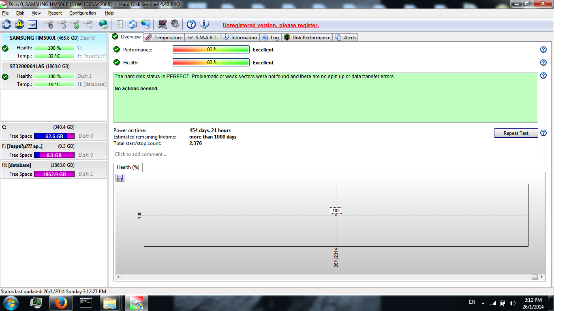Click the 100 data point label on graph

[336, 211]
